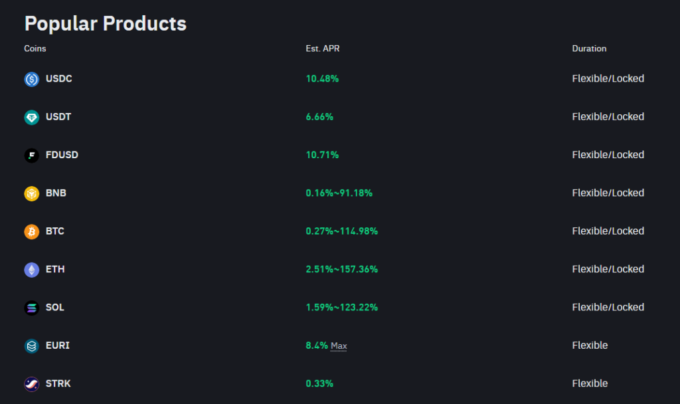Image resolution: width=680 pixels, height=404 pixels.
Task: Click the 10.48% APR for USDC
Action: pos(323,78)
